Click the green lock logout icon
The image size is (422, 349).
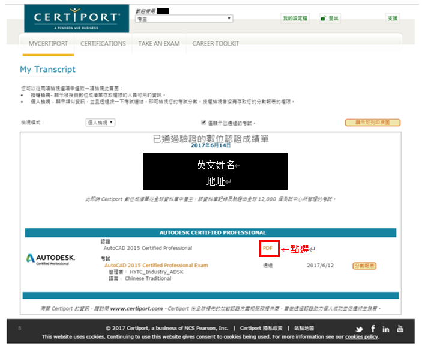(x=323, y=18)
